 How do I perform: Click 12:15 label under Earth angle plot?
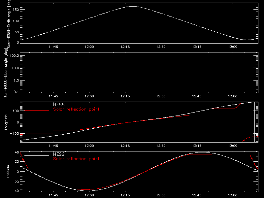click(x=125, y=47)
